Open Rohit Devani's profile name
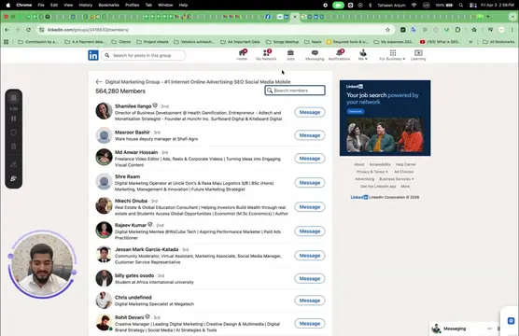This screenshot has height=336, width=519. [x=130, y=317]
